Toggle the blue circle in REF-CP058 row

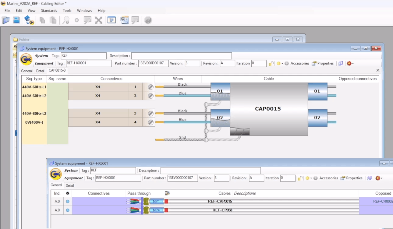pyautogui.click(x=68, y=210)
